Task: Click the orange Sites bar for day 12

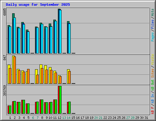Action: click(60, 80)
